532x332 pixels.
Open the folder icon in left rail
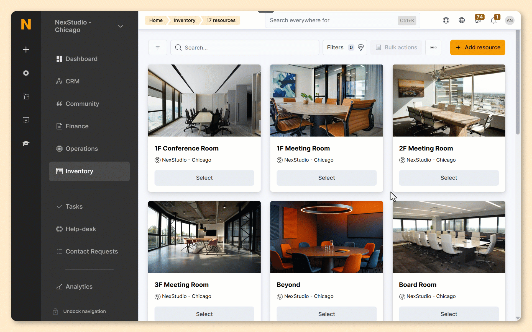click(x=26, y=97)
